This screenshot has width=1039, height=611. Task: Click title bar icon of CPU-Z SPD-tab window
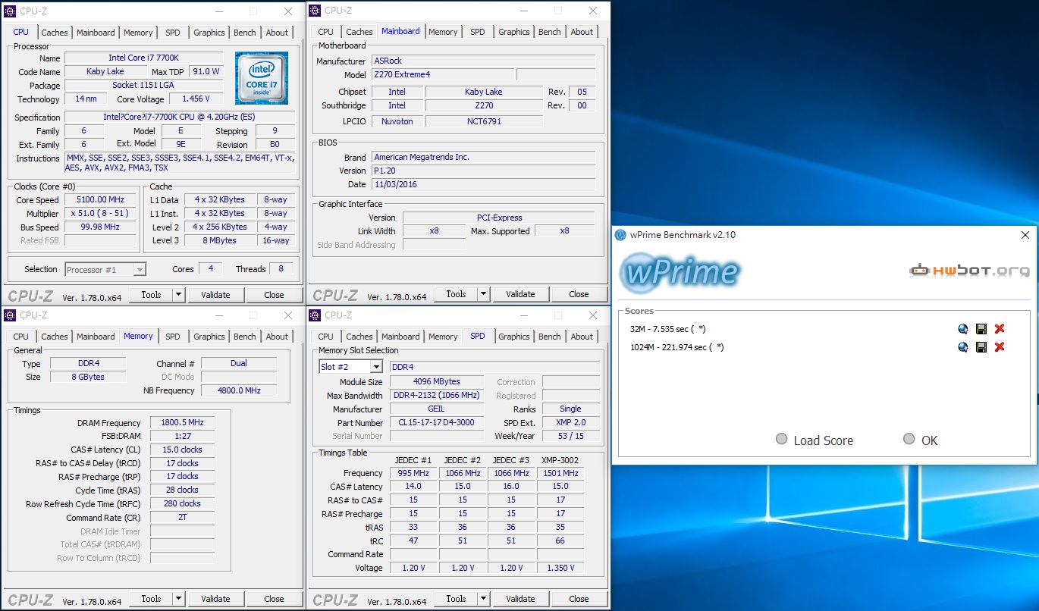[x=315, y=315]
